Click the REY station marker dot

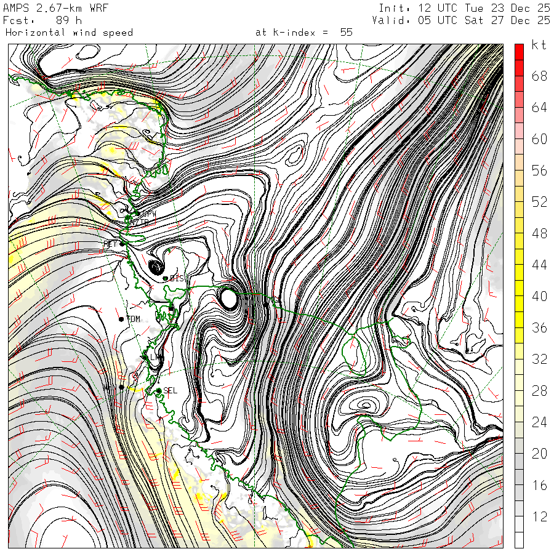122,244
